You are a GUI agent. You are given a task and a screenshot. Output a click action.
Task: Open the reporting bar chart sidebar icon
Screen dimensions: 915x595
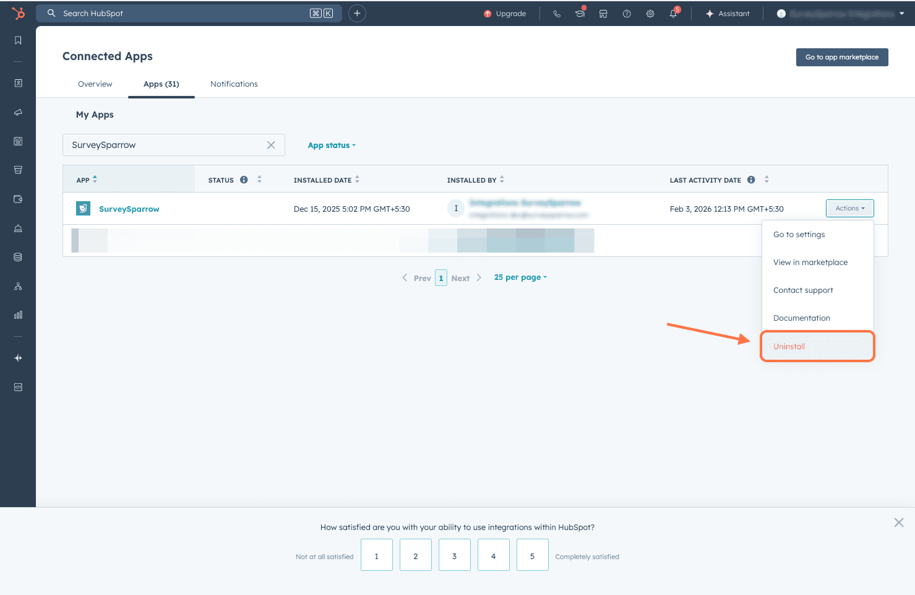pos(18,315)
